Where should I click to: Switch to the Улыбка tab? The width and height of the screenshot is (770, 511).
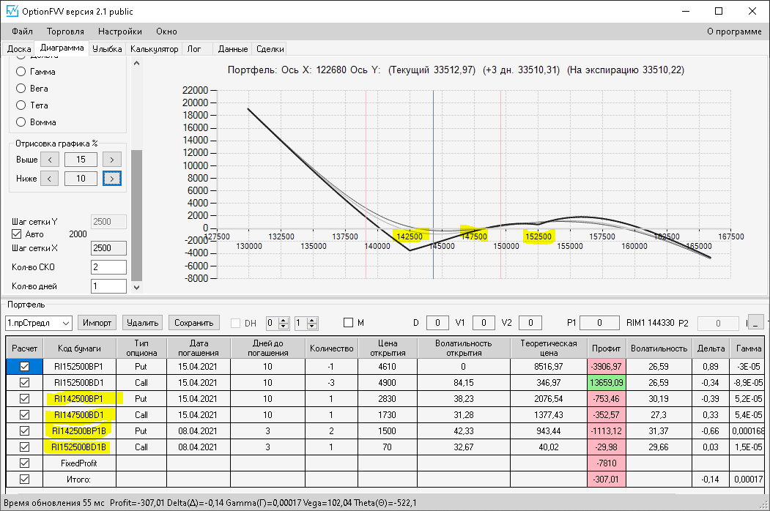click(x=107, y=49)
